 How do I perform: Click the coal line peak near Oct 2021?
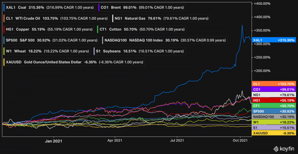[x=242, y=25]
